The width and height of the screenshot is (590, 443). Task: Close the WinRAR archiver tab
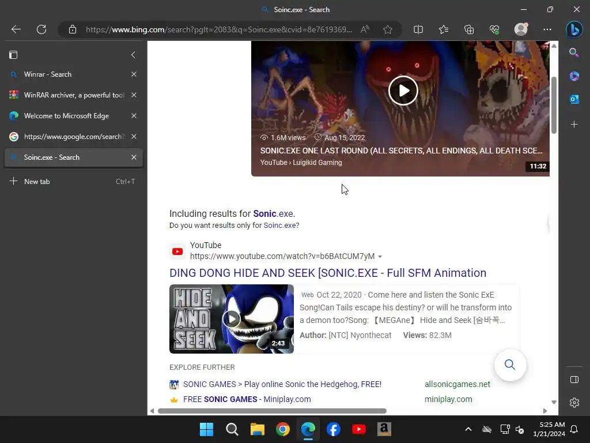(134, 95)
